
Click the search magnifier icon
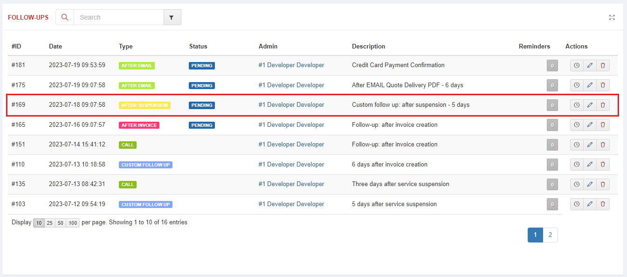65,17
